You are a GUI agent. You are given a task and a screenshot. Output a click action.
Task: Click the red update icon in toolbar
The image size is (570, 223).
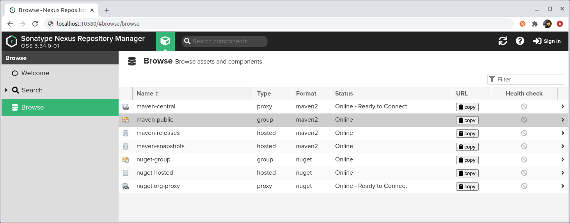tap(560, 24)
